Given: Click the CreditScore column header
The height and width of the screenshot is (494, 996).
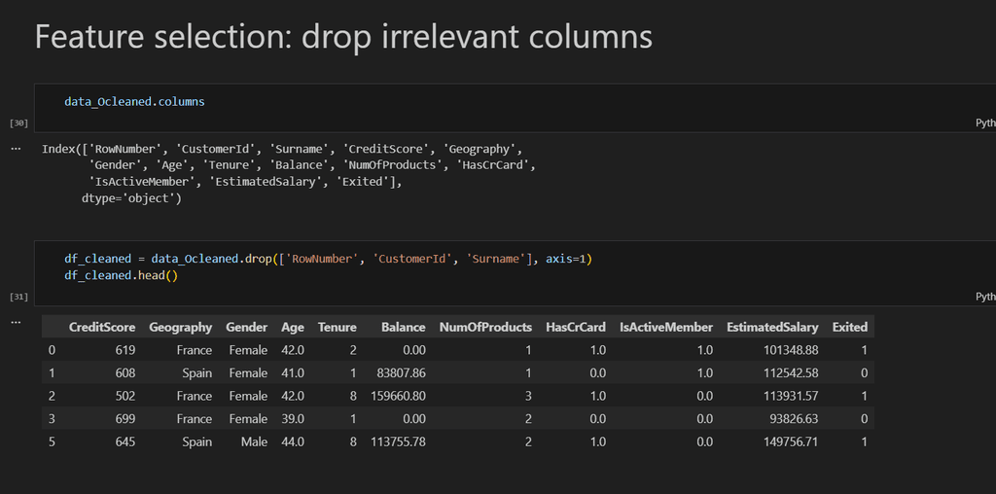Looking at the screenshot, I should click(101, 327).
